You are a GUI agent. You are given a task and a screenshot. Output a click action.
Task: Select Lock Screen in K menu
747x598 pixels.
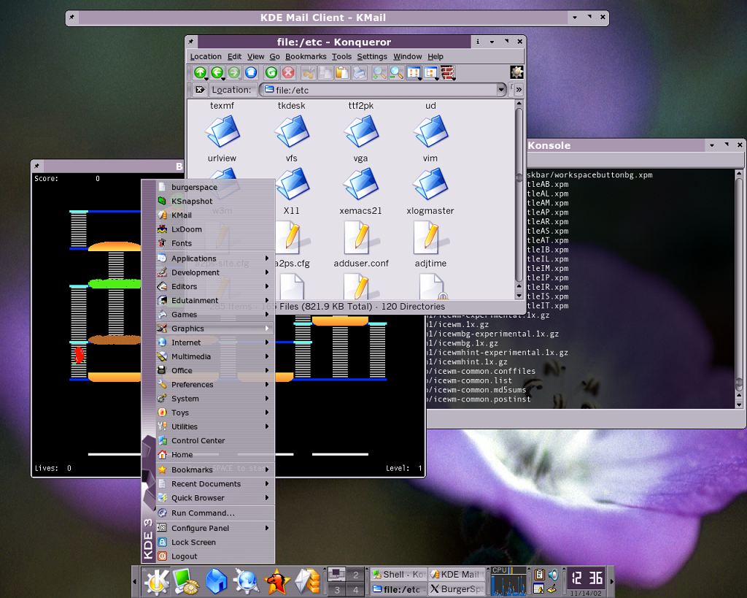[215, 543]
